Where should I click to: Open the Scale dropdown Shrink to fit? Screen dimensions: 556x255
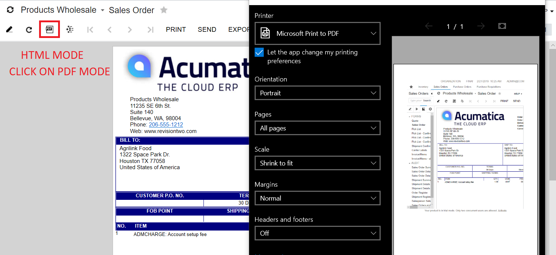pyautogui.click(x=317, y=163)
